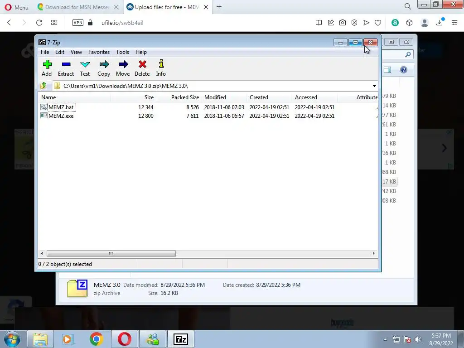Viewport: 464px width, 348px height.
Task: Toggle Explorer preview pane icon
Action: pos(387,70)
